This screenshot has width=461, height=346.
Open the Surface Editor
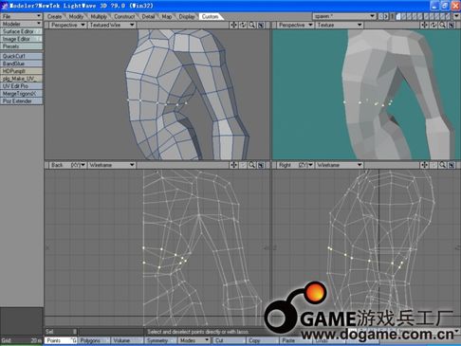pos(21,31)
